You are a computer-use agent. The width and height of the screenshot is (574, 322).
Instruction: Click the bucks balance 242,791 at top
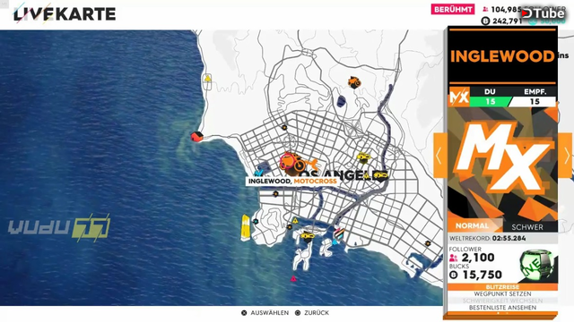[507, 21]
